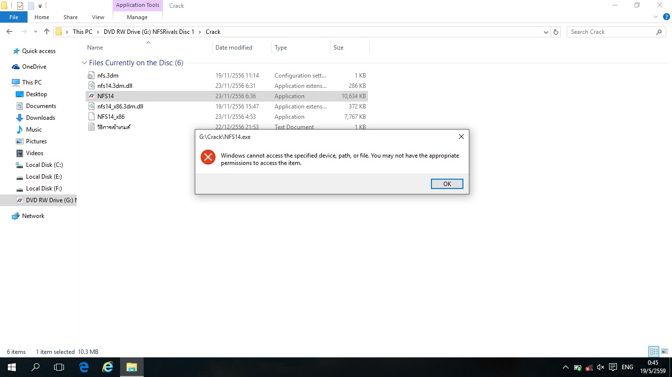This screenshot has height=377, width=672.
Task: Open Microsoft Edge from the taskbar
Action: (x=84, y=367)
